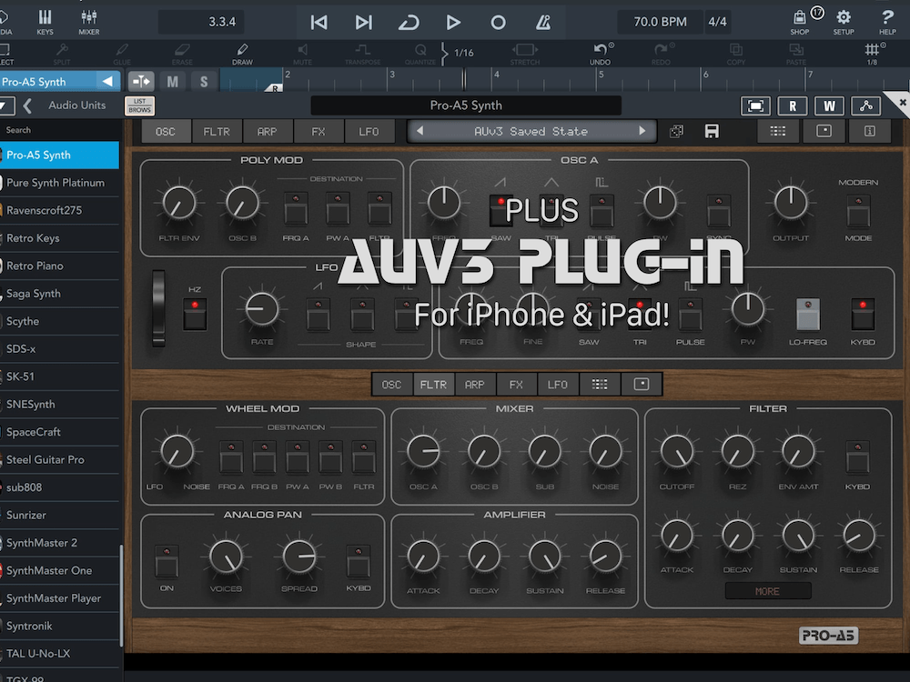Jump to next marker transport button
910x682 pixels.
363,22
